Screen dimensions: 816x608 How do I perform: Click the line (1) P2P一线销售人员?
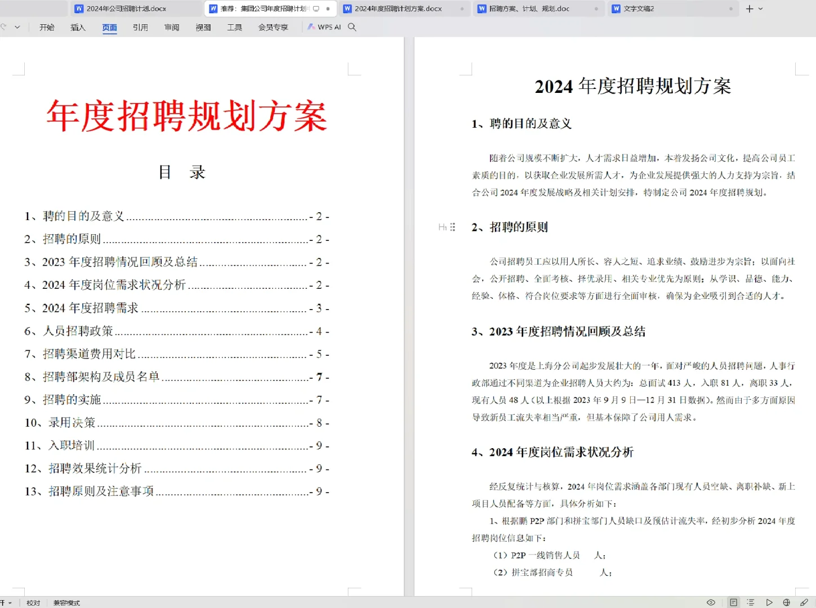pyautogui.click(x=550, y=556)
